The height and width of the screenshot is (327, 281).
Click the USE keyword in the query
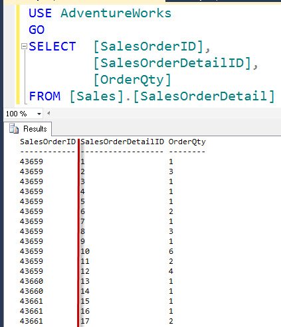pyautogui.click(x=40, y=13)
